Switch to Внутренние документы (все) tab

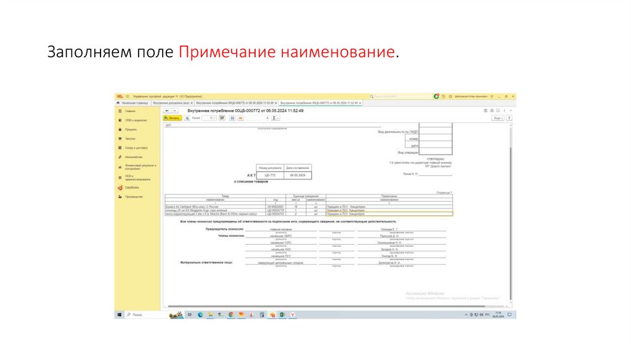171,103
